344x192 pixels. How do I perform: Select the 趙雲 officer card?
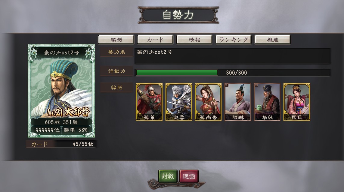[178, 102]
